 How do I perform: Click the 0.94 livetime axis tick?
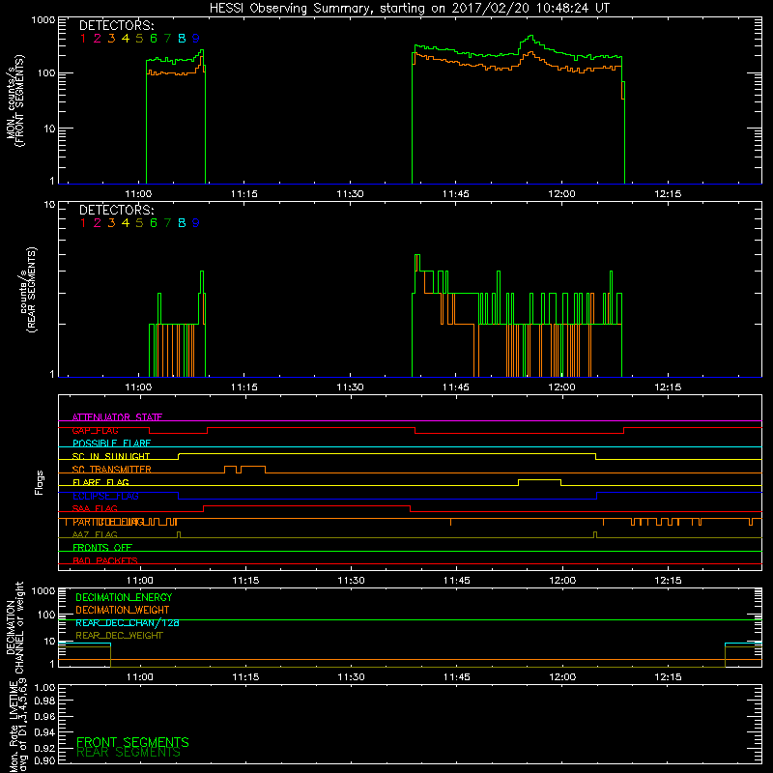point(44,732)
